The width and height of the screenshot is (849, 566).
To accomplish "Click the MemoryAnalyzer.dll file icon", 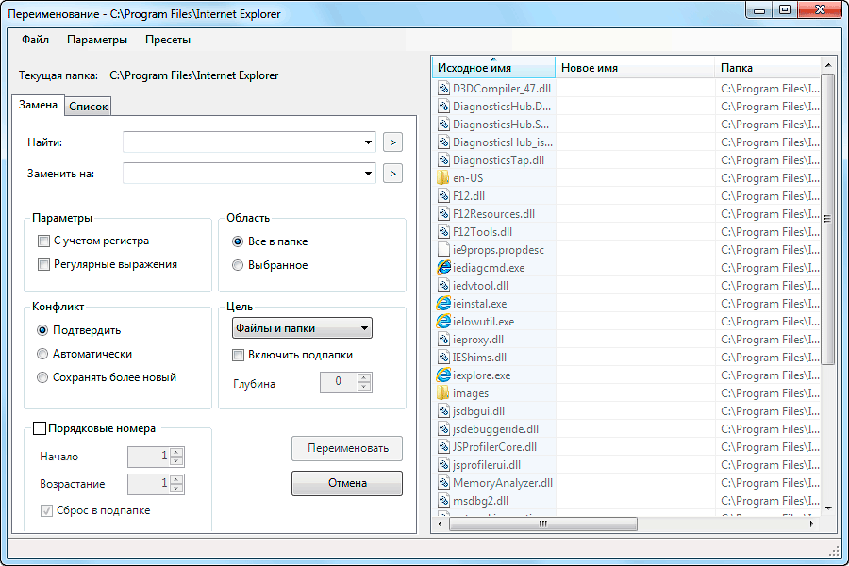I will coord(443,483).
